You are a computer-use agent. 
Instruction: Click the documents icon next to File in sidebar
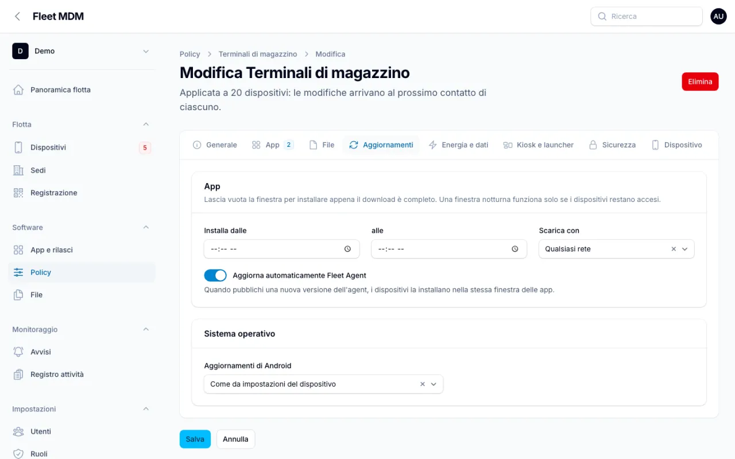18,295
